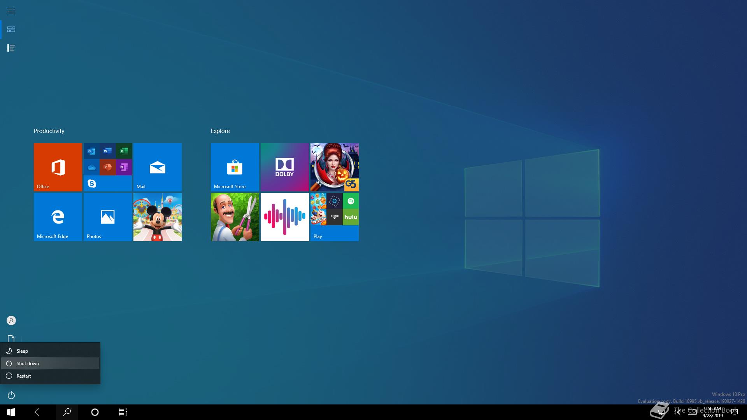
Task: Launch the Microsoft Edge tile
Action: pyautogui.click(x=58, y=217)
